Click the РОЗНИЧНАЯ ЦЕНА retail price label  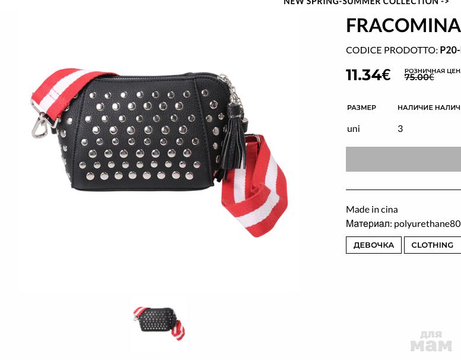click(x=433, y=71)
